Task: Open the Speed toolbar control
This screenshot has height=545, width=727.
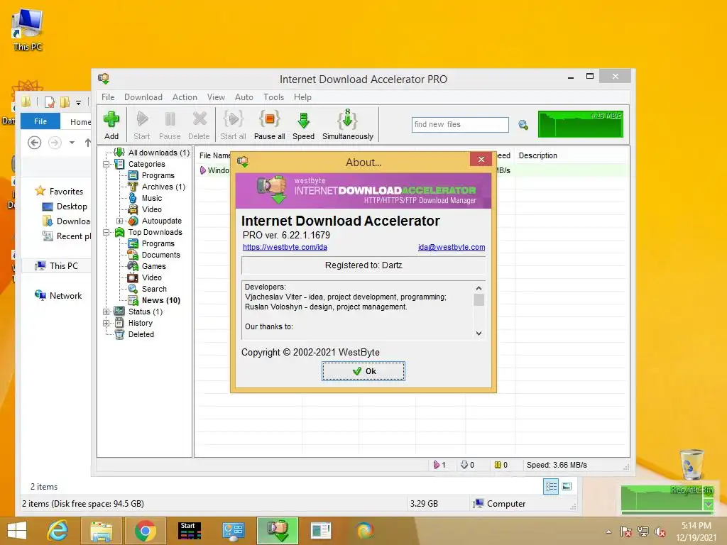Action: pos(304,125)
